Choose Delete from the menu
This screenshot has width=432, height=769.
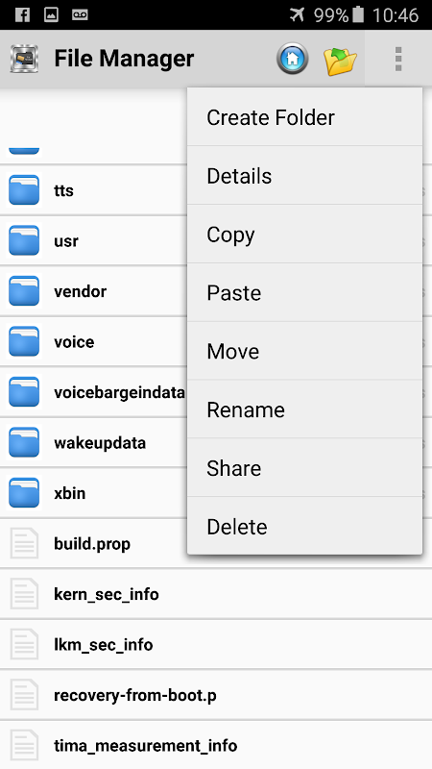[x=304, y=526]
